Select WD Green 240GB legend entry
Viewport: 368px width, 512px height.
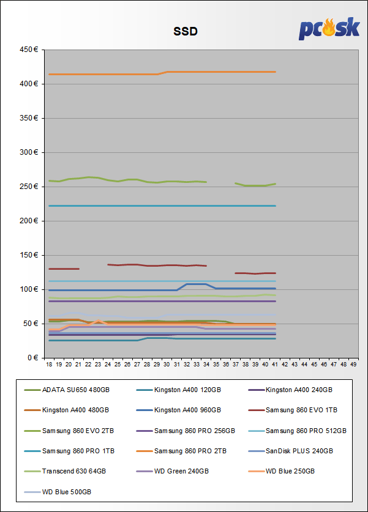coord(172,472)
